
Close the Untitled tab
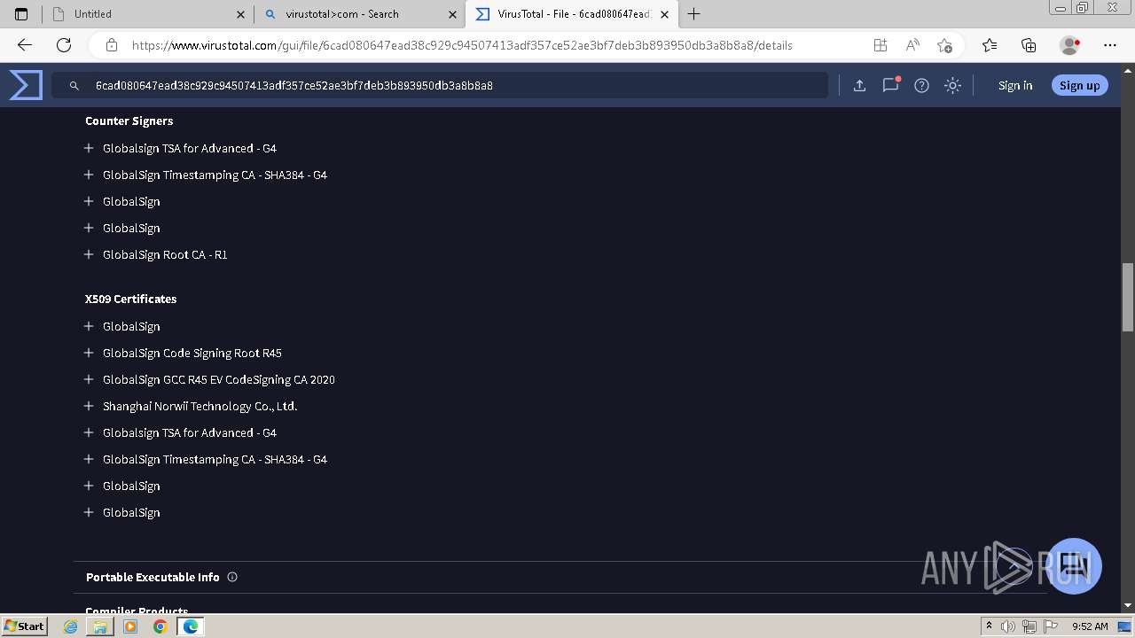240,14
